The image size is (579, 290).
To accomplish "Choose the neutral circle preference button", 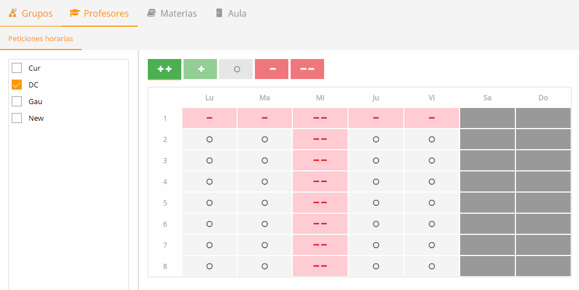I will [236, 69].
